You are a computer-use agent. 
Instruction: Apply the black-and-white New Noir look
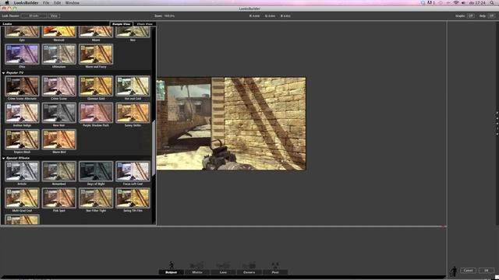(59, 113)
